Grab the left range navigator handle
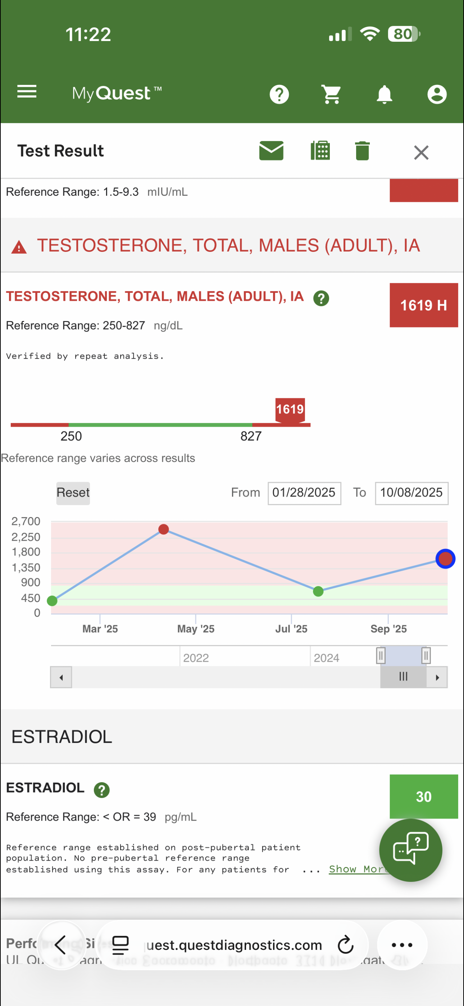464x1006 pixels. [381, 655]
